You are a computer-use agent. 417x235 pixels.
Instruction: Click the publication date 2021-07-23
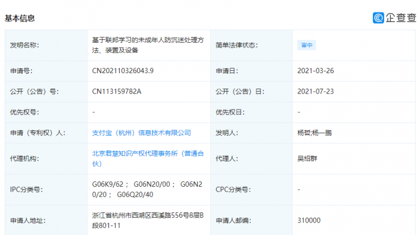tap(315, 92)
